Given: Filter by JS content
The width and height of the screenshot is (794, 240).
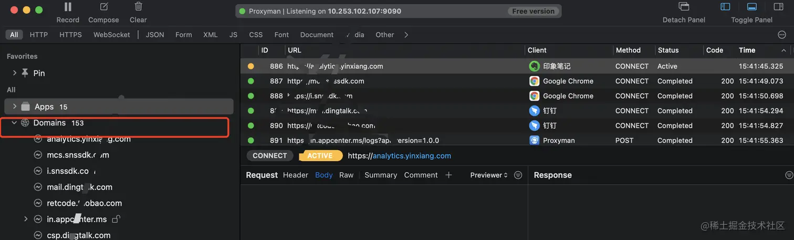Looking at the screenshot, I should (x=233, y=35).
